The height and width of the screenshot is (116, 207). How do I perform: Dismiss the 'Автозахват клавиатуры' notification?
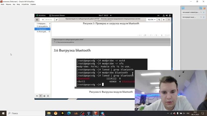click(x=204, y=12)
